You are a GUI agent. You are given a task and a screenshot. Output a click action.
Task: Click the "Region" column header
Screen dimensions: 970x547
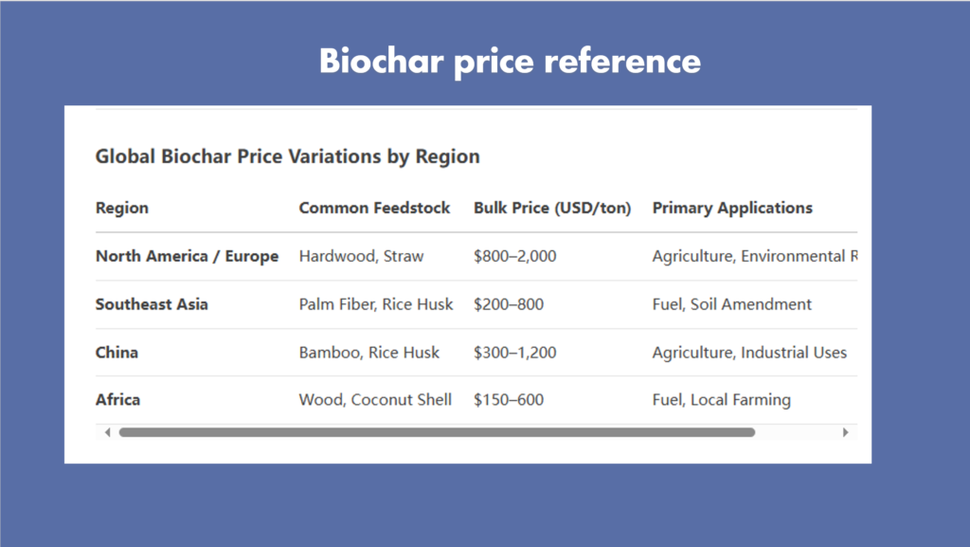(122, 208)
